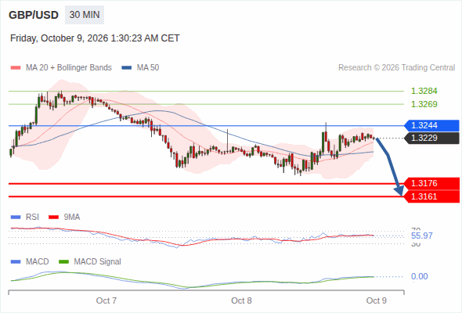The width and height of the screenshot is (462, 313).
Task: Click the RSI legend label
Action: coord(32,218)
